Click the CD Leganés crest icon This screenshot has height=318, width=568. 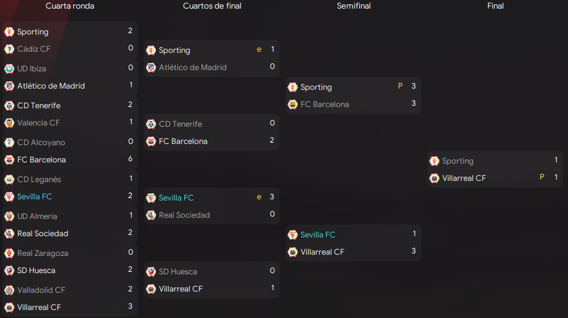(x=9, y=179)
